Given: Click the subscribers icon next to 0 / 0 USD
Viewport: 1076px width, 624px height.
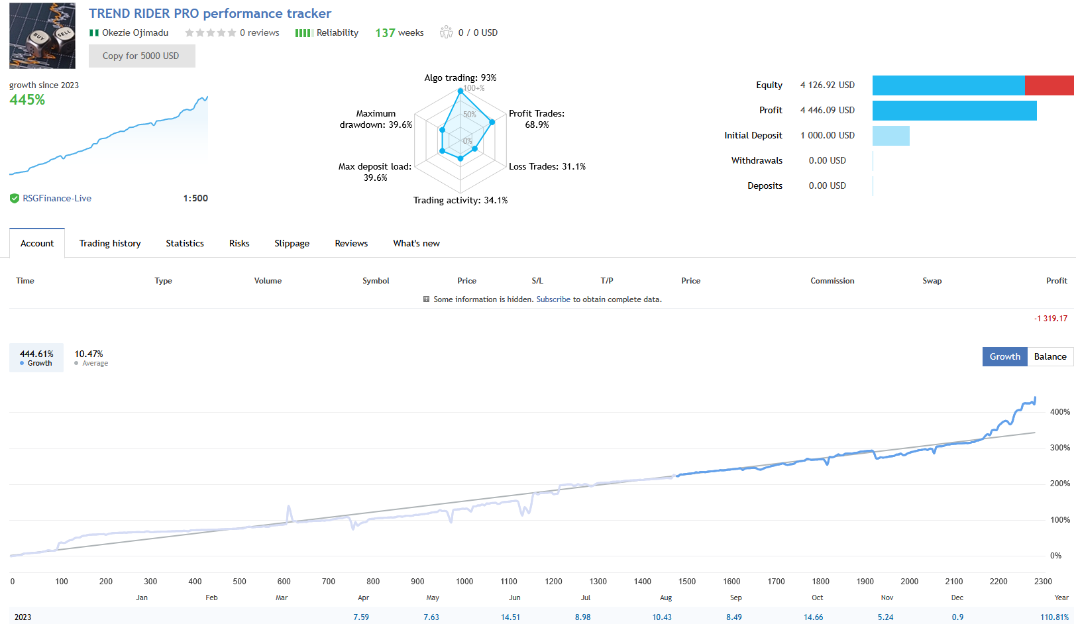Looking at the screenshot, I should (x=446, y=32).
